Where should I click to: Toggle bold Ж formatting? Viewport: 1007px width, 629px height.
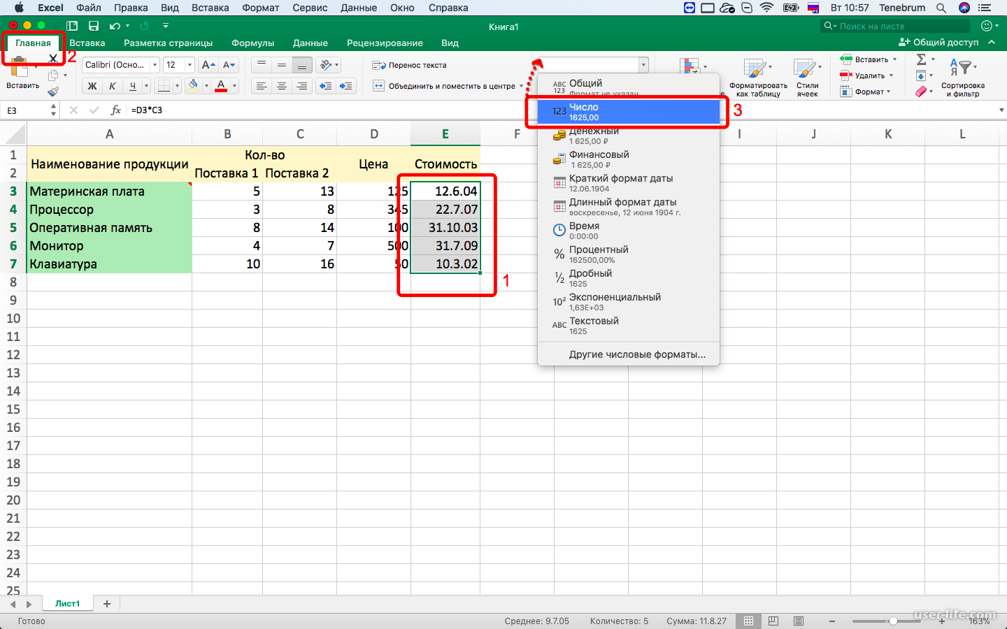92,86
